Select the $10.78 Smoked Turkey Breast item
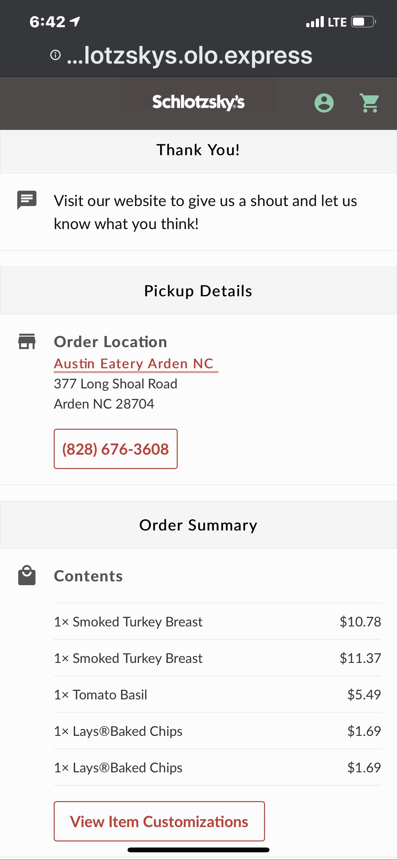Viewport: 397px width, 860px height. [x=217, y=622]
